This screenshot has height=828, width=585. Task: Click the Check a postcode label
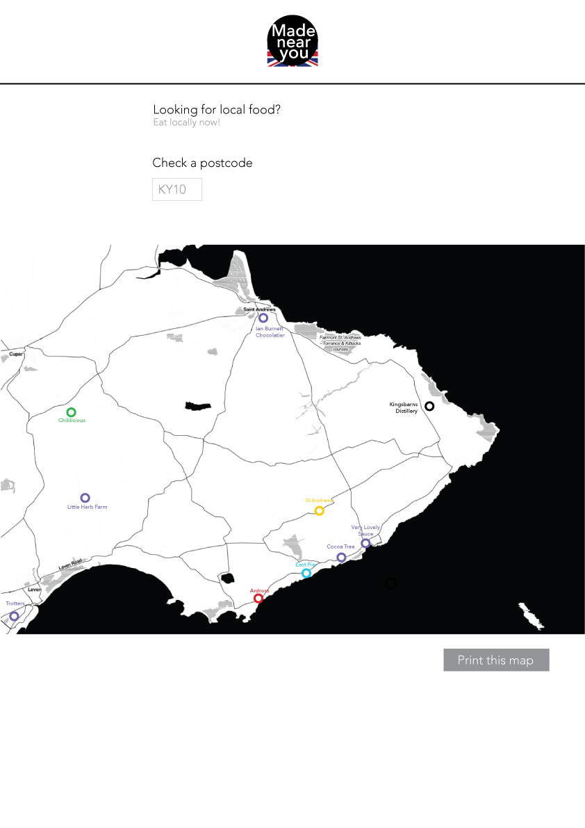(x=203, y=163)
